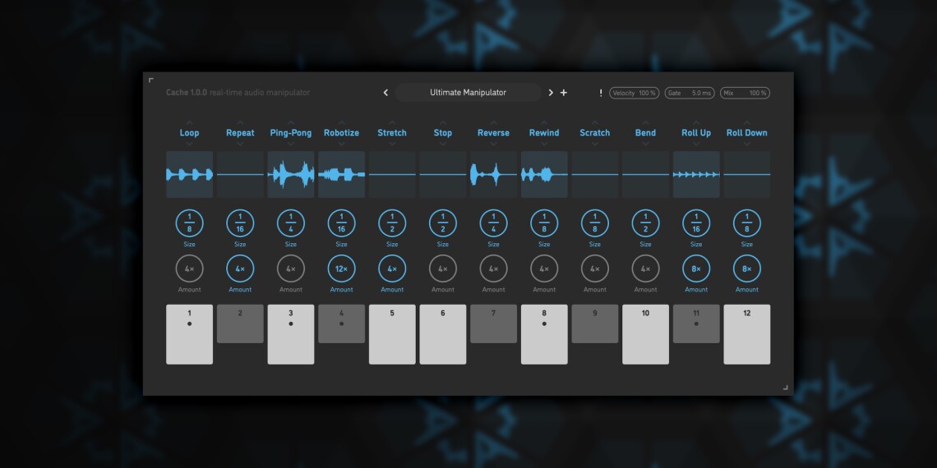Click the Loop waveform display

(189, 174)
